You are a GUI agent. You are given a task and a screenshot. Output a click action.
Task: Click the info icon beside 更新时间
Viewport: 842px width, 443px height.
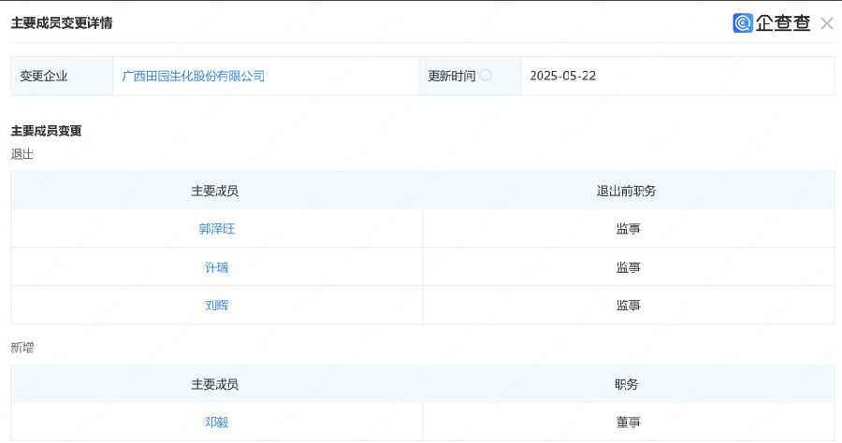point(486,76)
